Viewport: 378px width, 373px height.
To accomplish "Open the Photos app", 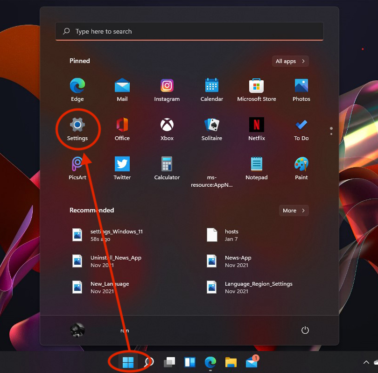I will click(x=301, y=90).
